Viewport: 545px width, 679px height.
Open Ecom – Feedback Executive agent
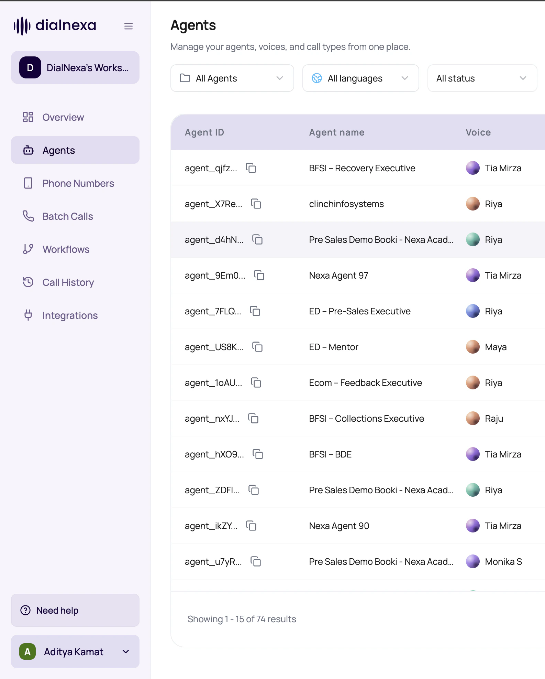coord(366,383)
